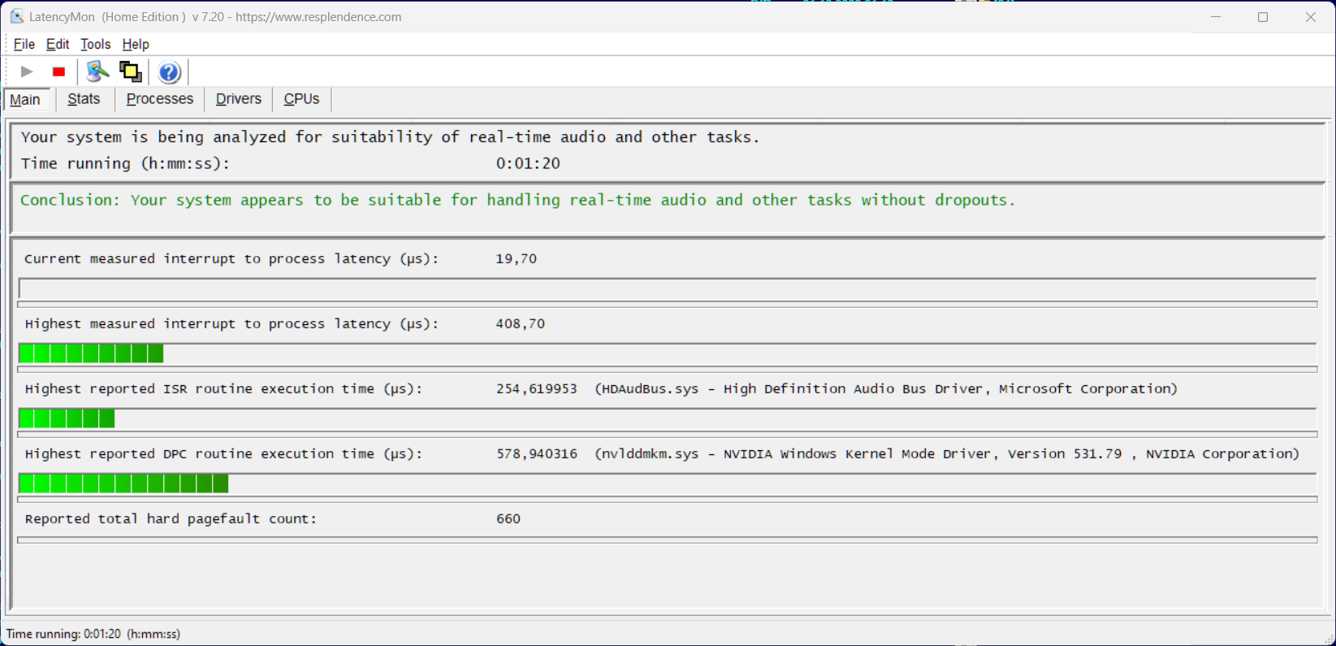This screenshot has height=646, width=1336.
Task: Click the green Conclusion message text
Action: (517, 200)
